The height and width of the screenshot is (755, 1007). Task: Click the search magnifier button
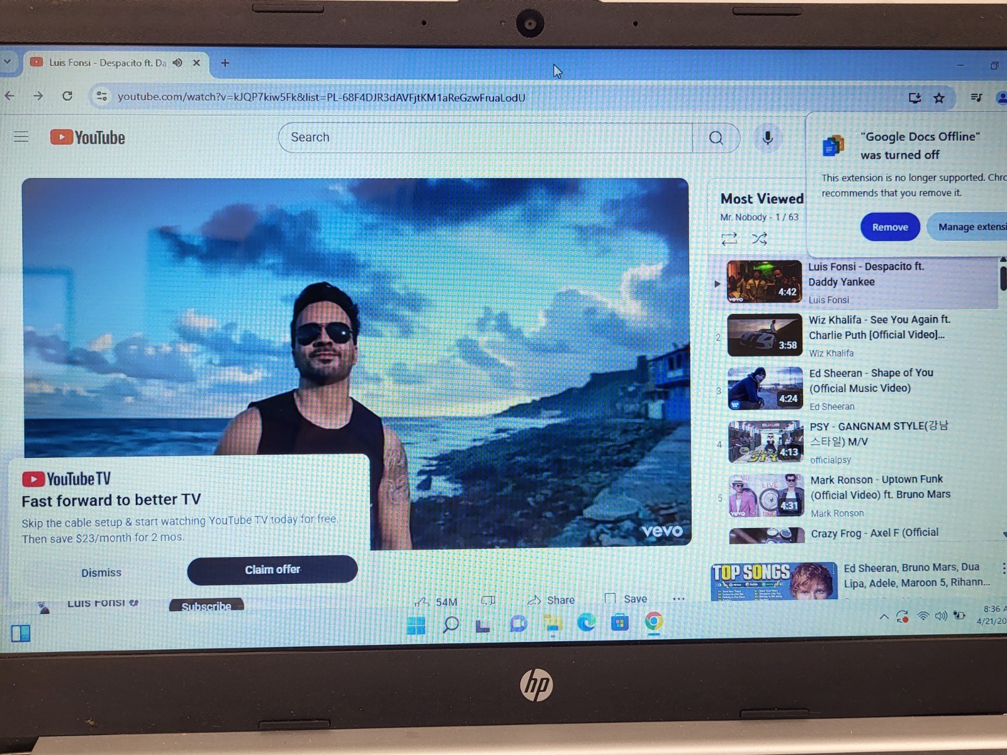coord(716,138)
